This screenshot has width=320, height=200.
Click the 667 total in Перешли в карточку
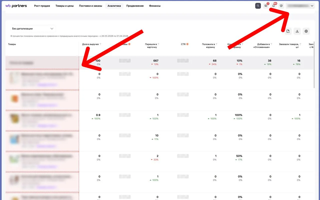point(156,61)
